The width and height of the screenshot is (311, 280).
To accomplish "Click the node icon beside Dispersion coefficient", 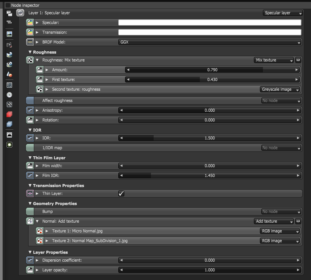I will pos(30,260).
